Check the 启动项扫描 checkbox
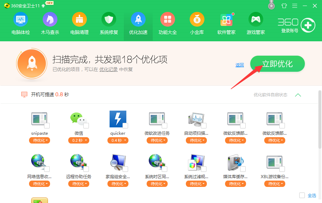The image size is (322, 203). point(204,126)
